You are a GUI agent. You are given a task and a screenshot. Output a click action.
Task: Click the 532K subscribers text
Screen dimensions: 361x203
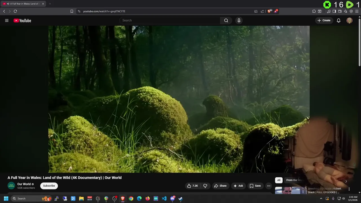(x=26, y=188)
